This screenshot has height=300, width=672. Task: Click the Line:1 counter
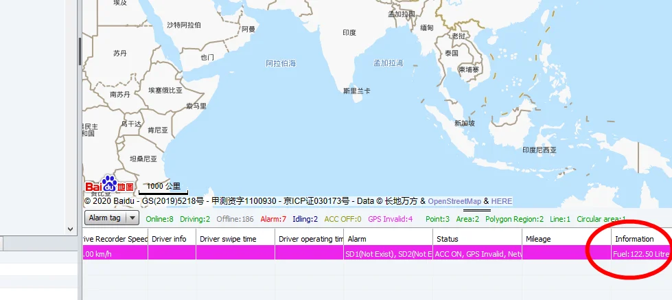pyautogui.click(x=560, y=219)
